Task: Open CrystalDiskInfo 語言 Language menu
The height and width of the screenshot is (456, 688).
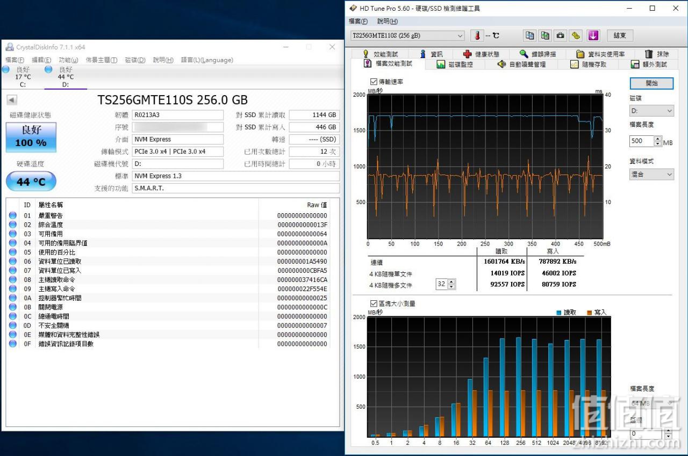Action: (x=207, y=60)
